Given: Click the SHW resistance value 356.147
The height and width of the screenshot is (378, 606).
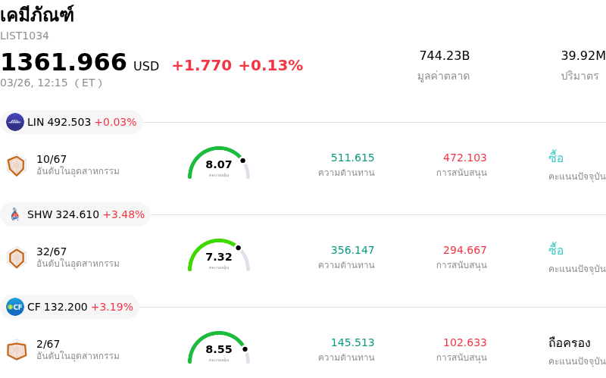Looking at the screenshot, I should coord(352,250).
